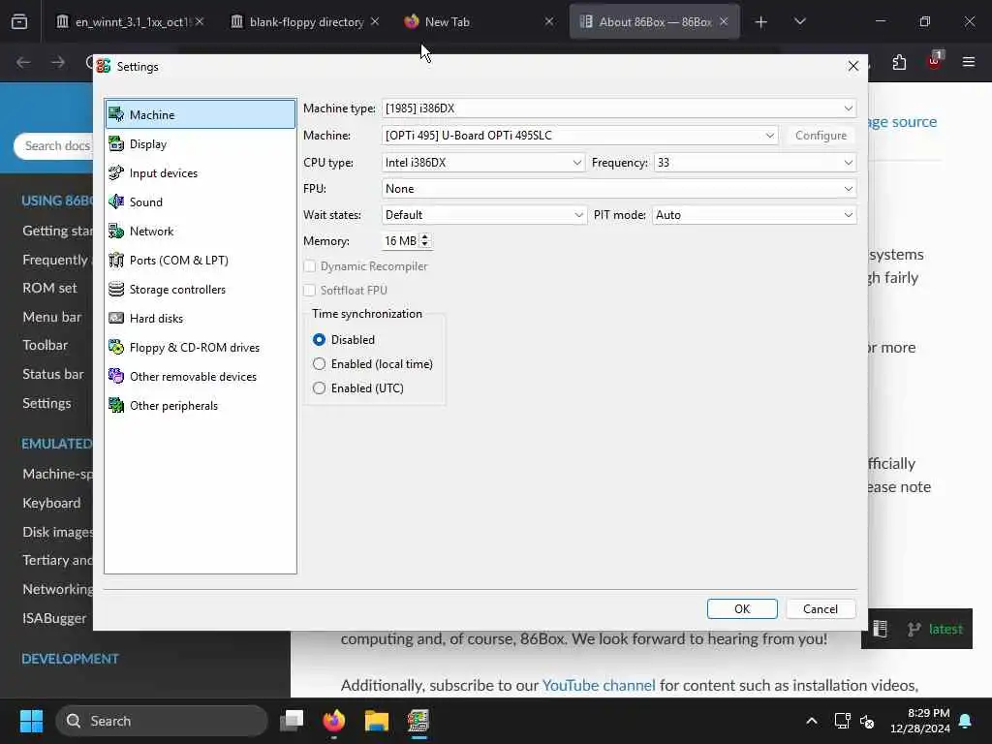Close the Settings dialog with X
This screenshot has height=744, width=992.
click(x=853, y=66)
